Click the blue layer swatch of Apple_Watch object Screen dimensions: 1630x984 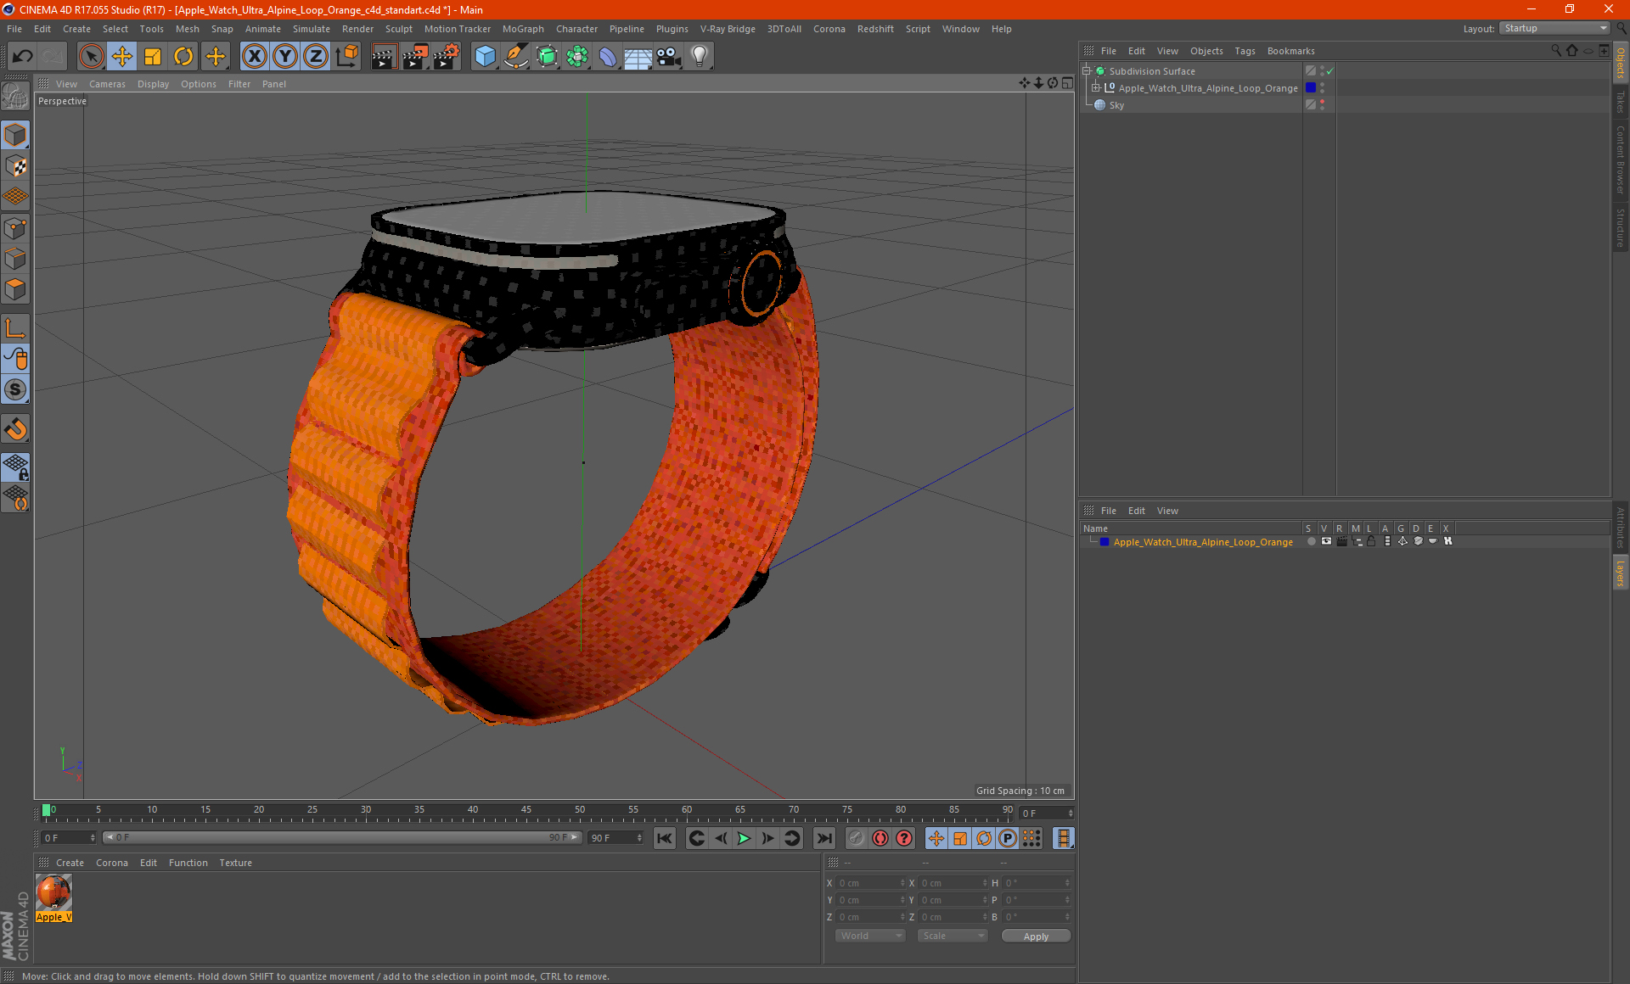pyautogui.click(x=1311, y=88)
